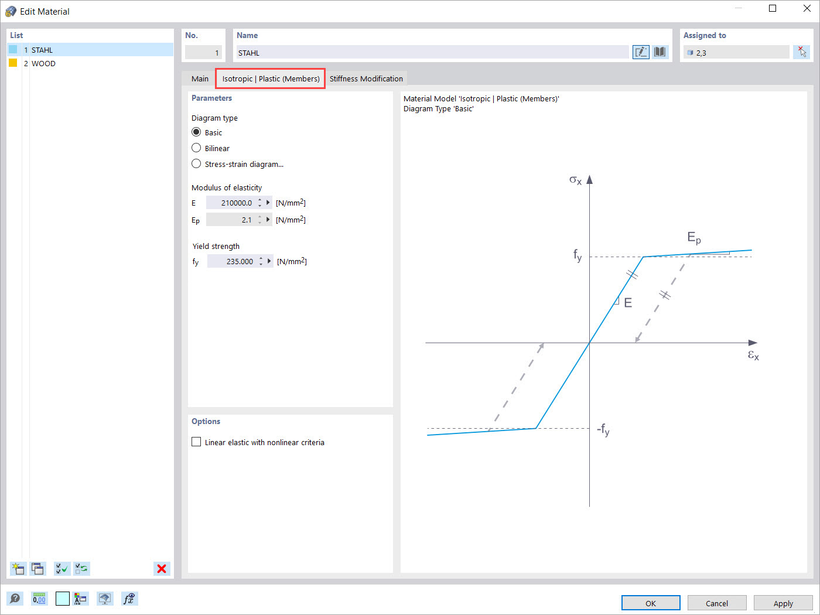The image size is (820, 615).
Task: Click the monitor rendering view icon
Action: click(x=105, y=599)
